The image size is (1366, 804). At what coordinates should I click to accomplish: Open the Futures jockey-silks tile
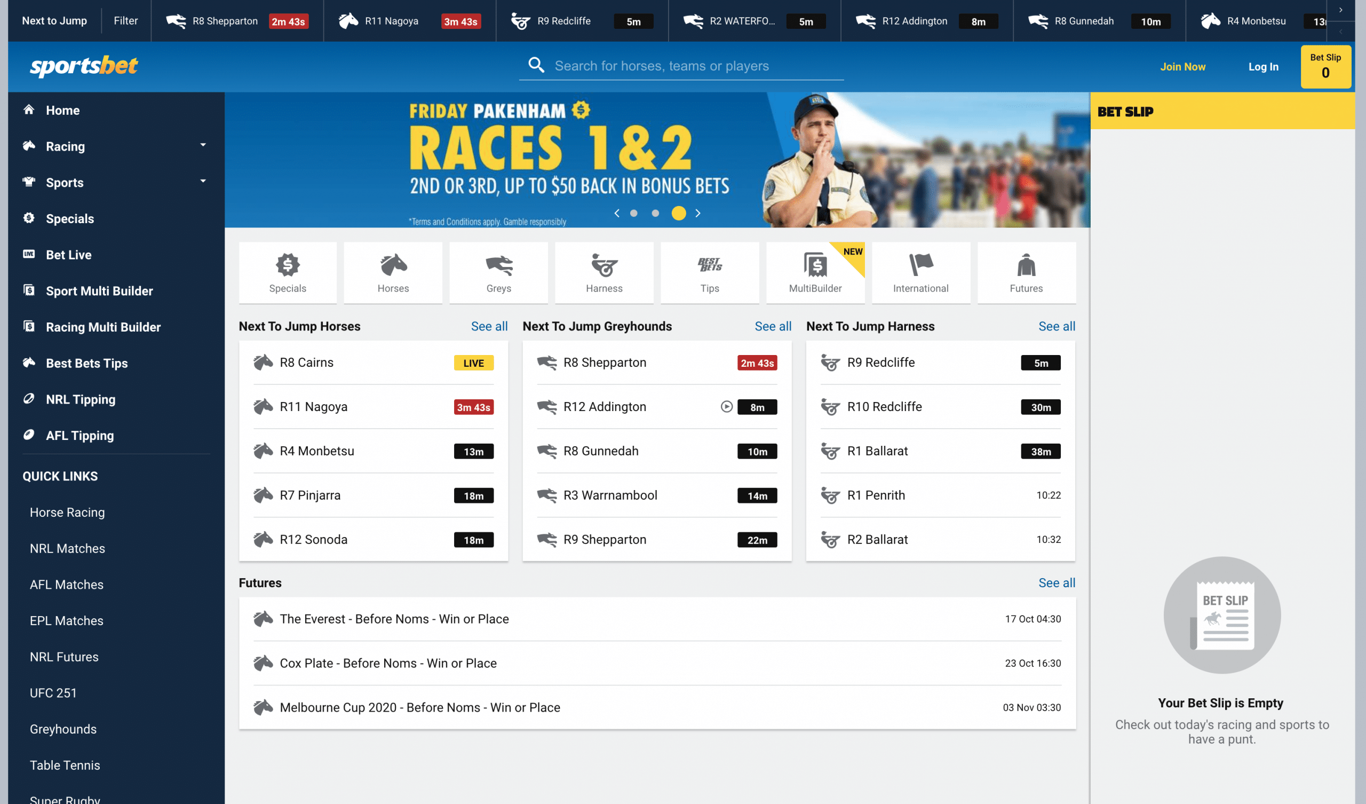click(1026, 273)
